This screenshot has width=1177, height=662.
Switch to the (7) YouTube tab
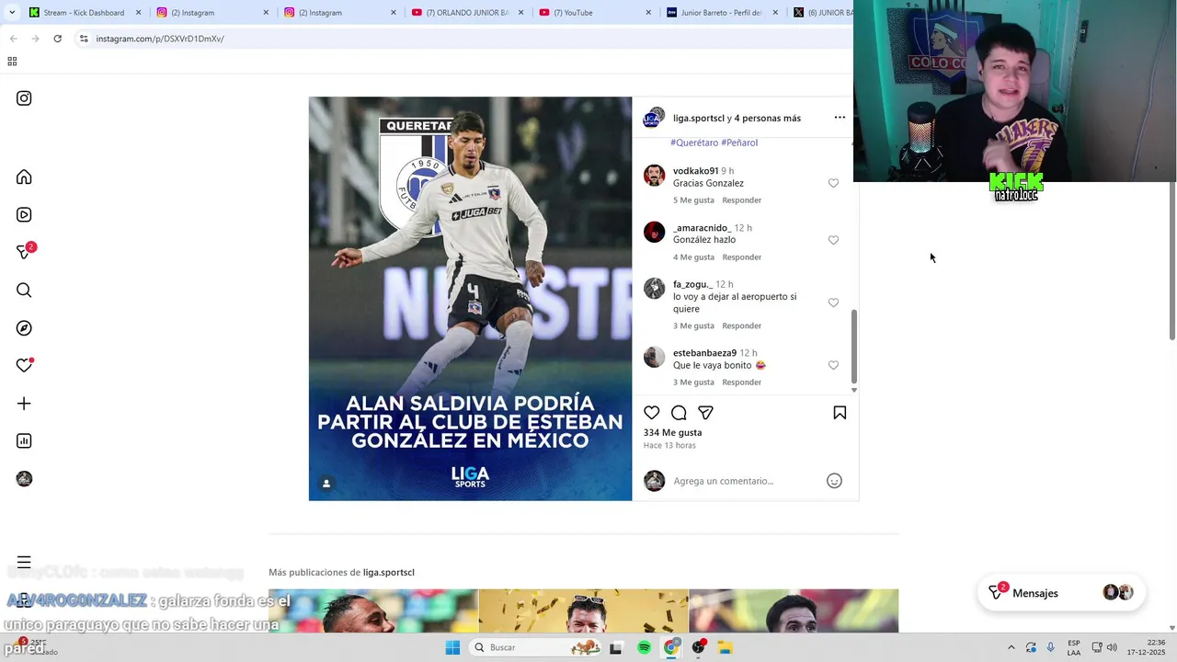click(594, 13)
